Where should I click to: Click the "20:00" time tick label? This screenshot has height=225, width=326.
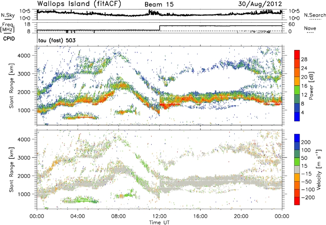tap(241, 216)
